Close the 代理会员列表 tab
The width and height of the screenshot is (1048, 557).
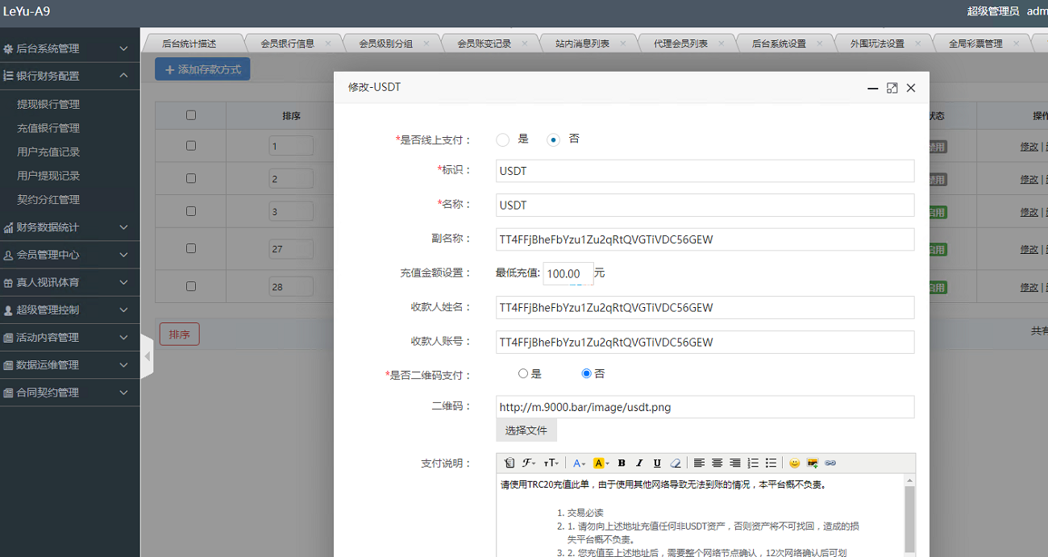tap(721, 44)
